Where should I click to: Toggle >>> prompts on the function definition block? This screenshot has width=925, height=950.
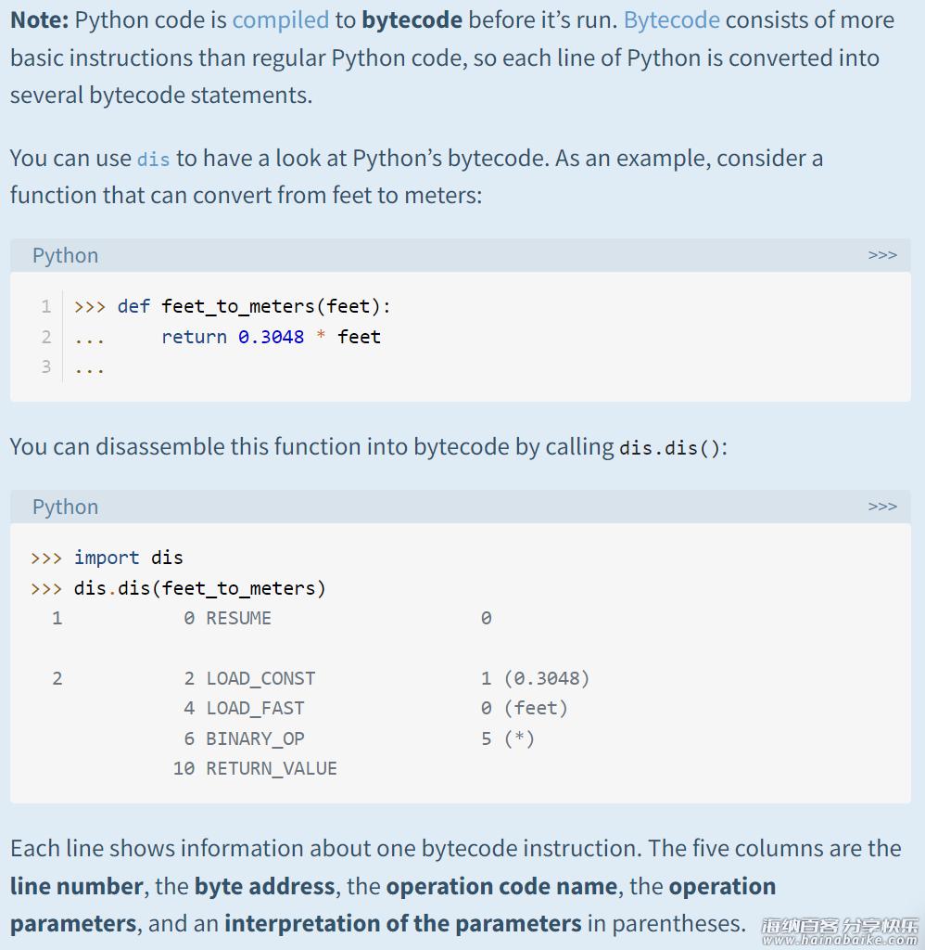point(882,255)
